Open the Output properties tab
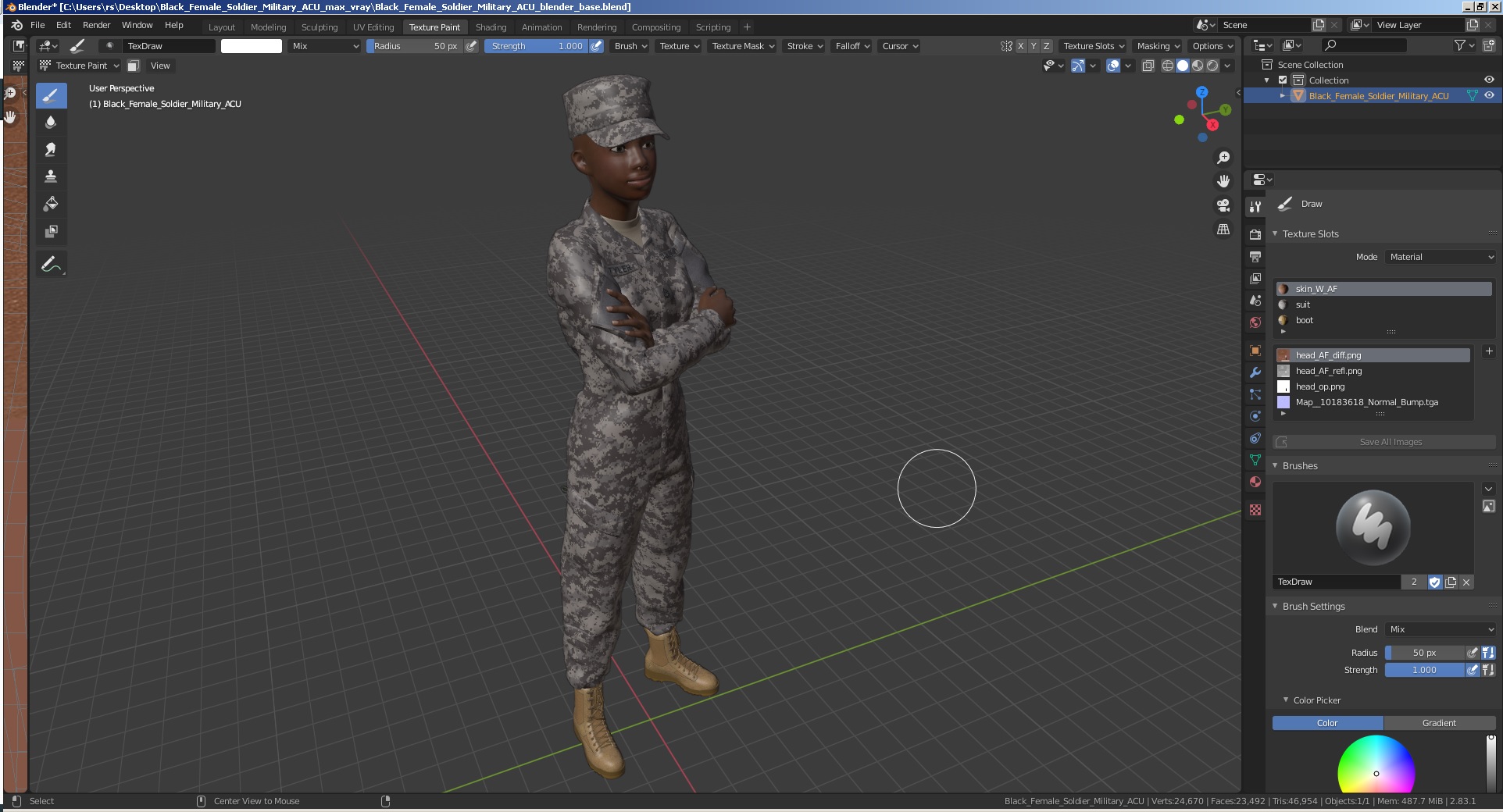This screenshot has height=812, width=1503. click(x=1255, y=256)
